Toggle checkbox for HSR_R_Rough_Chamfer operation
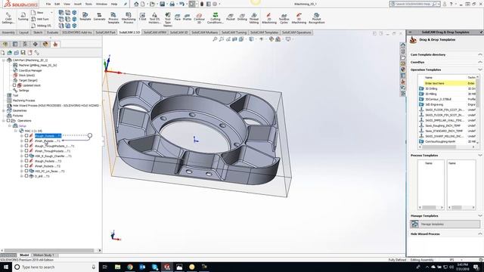Image resolution: width=484 pixels, height=272 pixels. [26, 156]
